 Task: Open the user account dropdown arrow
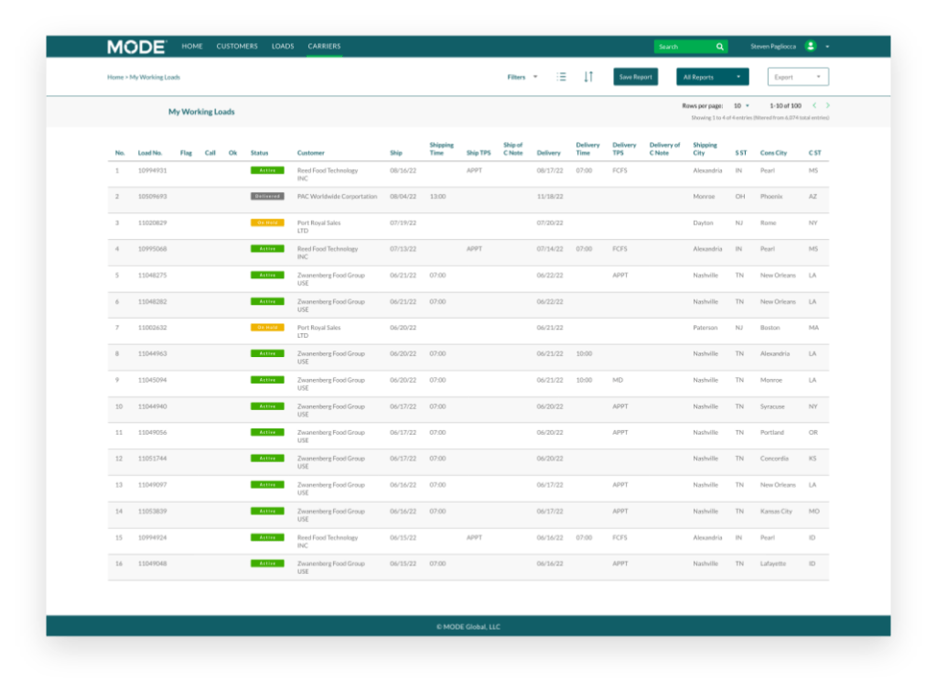tap(827, 47)
